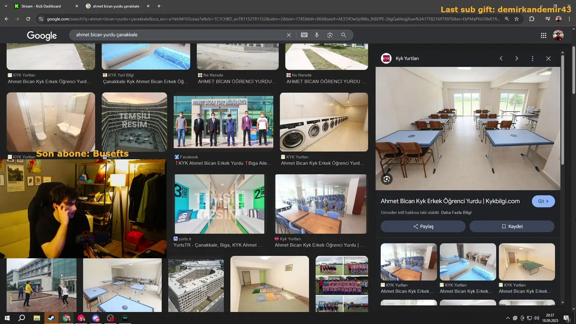Open preview panel more options menu
The height and width of the screenshot is (324, 576).
532,58
